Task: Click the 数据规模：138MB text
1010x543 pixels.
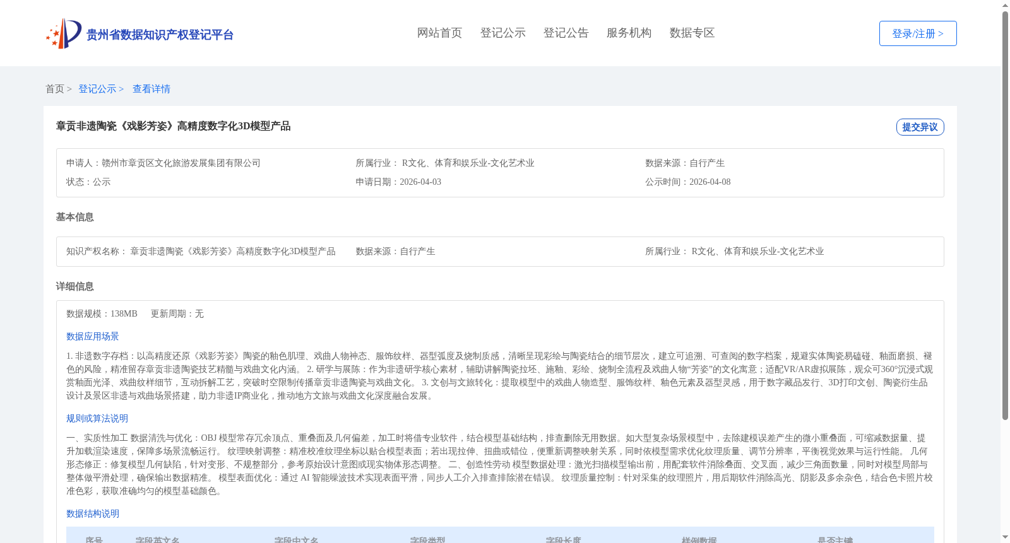Action: 102,313
